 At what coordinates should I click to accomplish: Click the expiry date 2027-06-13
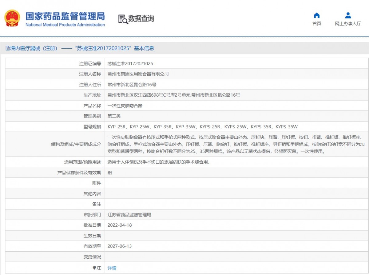coord(119,246)
